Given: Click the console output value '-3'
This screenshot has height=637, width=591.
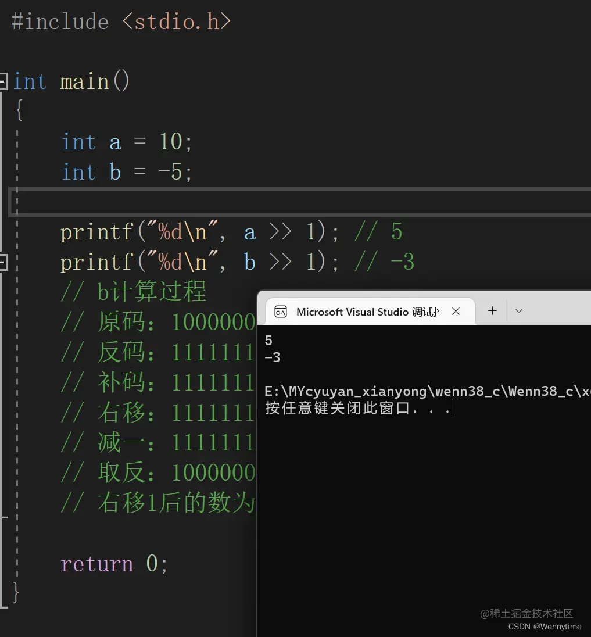Looking at the screenshot, I should click(272, 357).
